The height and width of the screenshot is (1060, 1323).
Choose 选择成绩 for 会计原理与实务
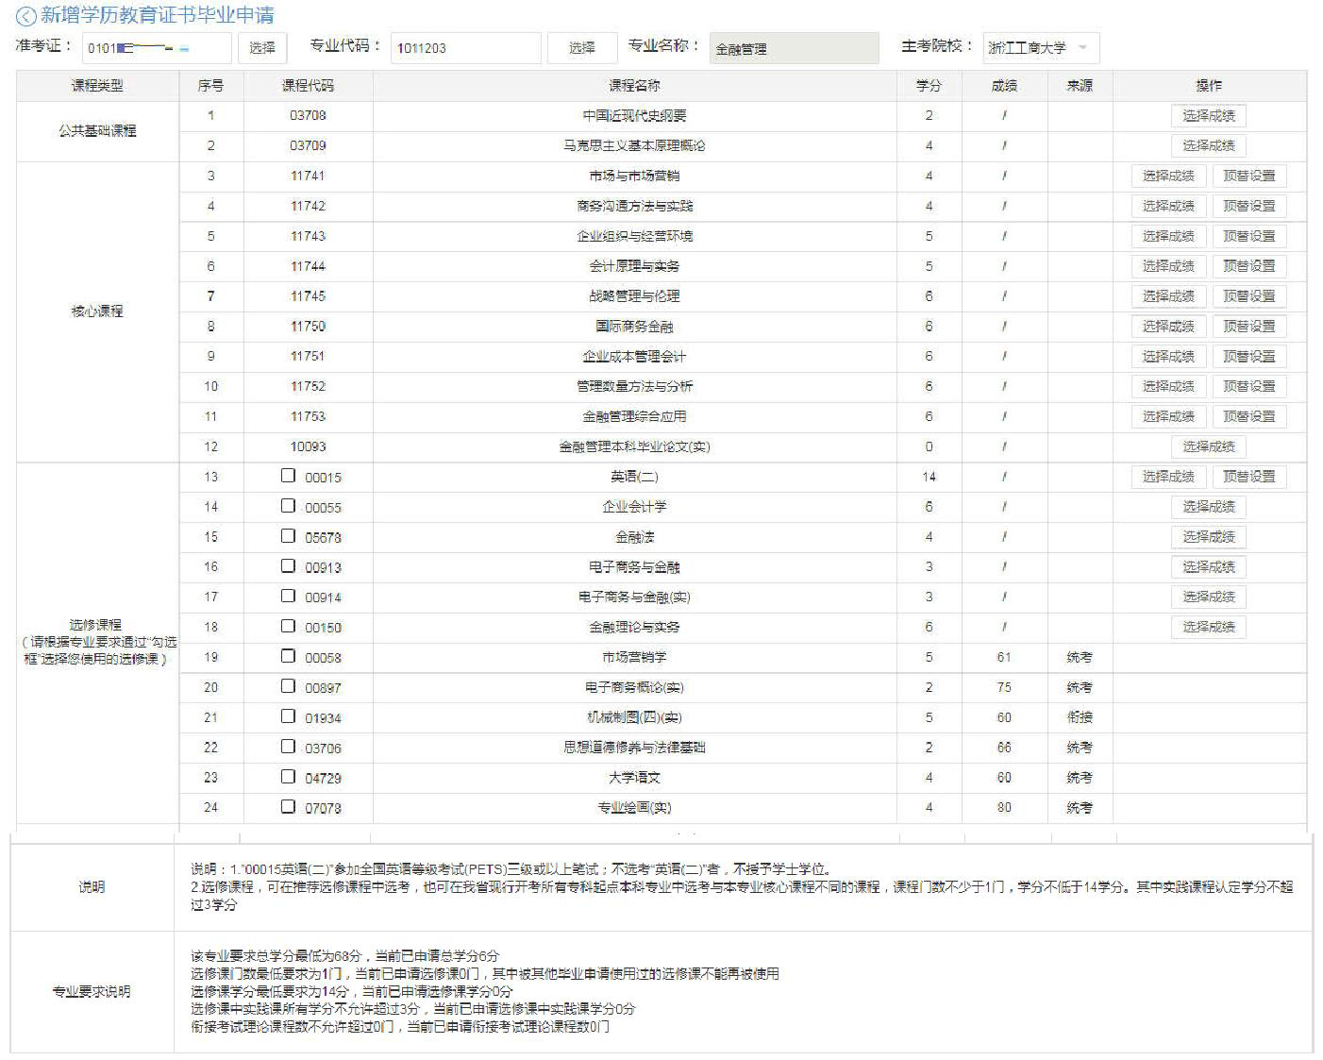tap(1168, 266)
